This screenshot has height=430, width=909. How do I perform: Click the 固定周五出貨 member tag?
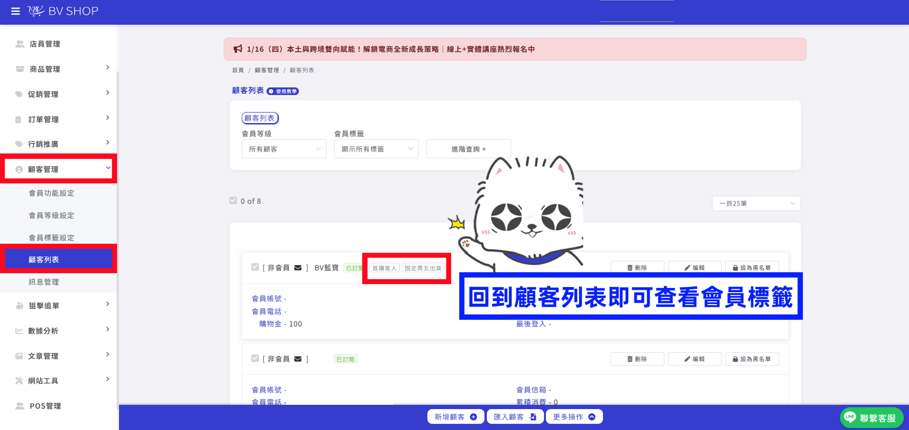click(x=423, y=268)
